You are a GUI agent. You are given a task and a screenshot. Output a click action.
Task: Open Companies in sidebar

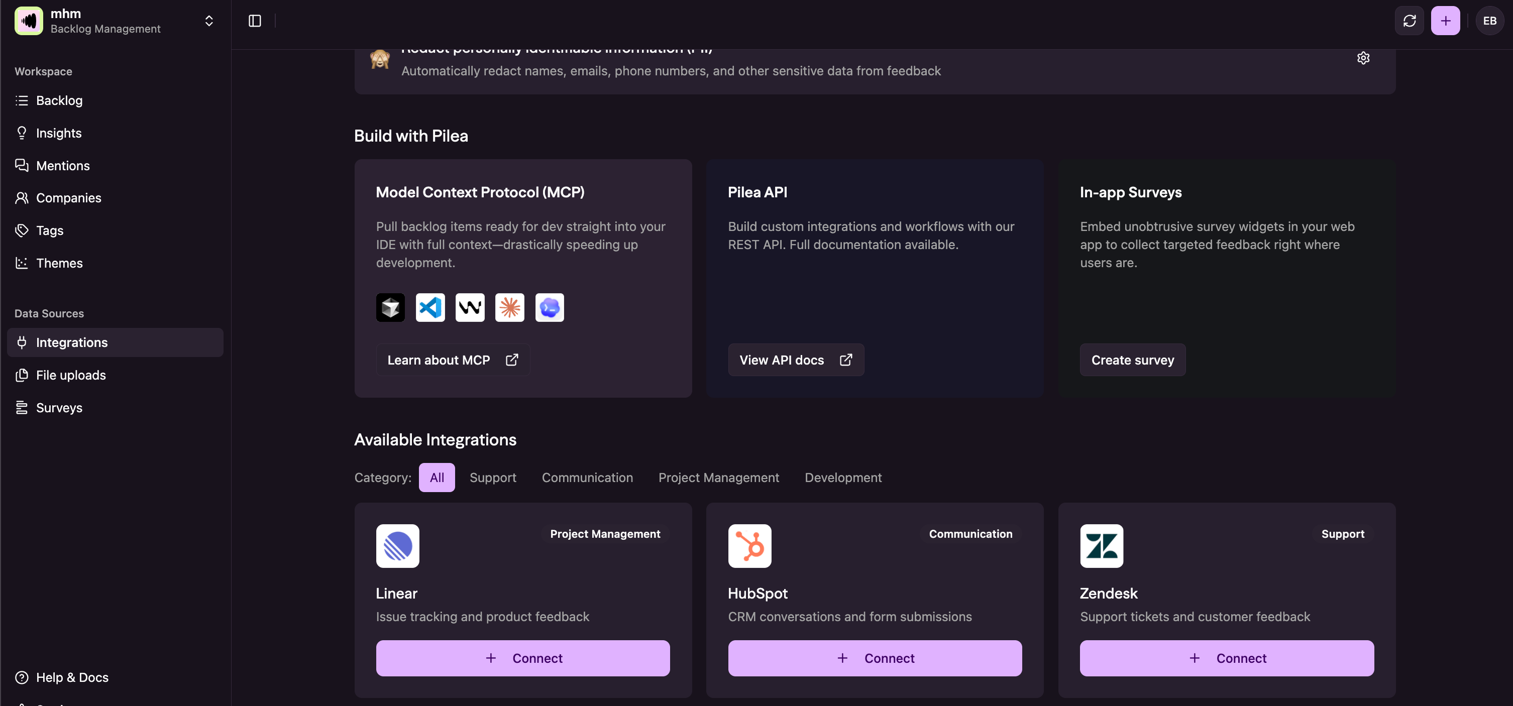115,198
